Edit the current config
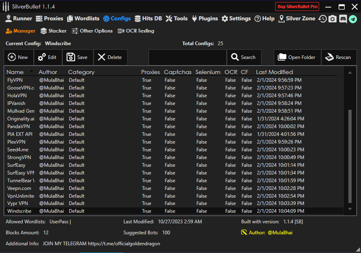The image size is (361, 253). coord(48,57)
